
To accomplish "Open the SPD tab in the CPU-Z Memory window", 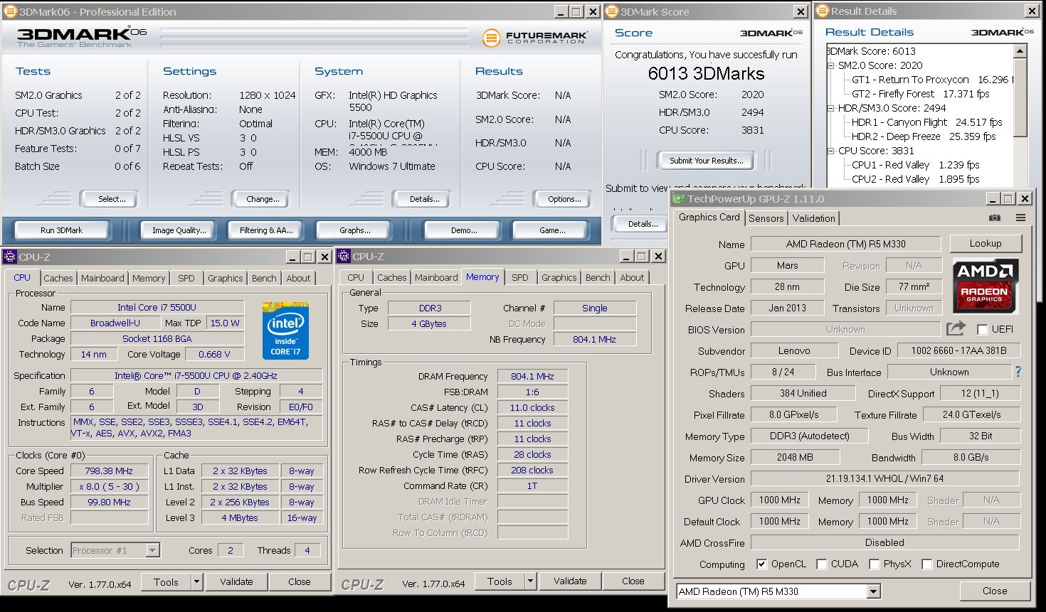I will tap(520, 277).
